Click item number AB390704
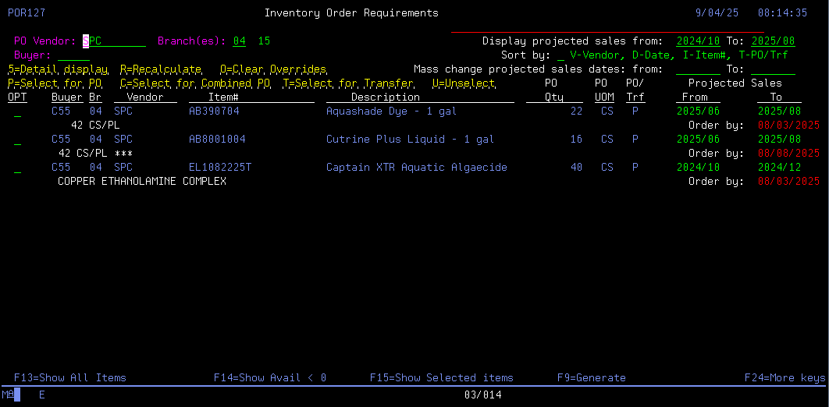Screen dimensions: 829x407 pos(214,111)
